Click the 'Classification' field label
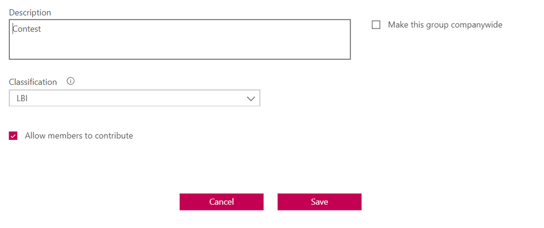 pyautogui.click(x=33, y=82)
